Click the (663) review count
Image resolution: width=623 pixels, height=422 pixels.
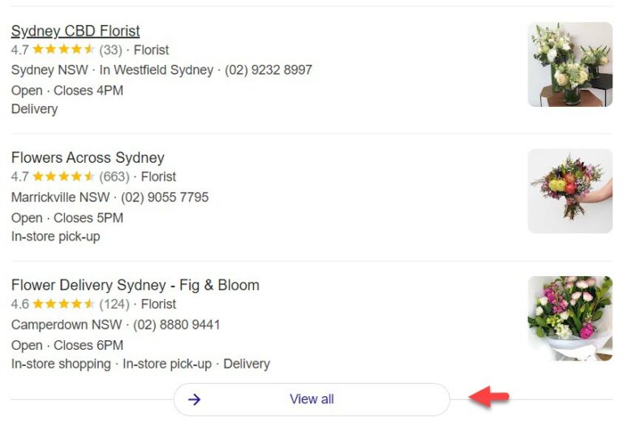click(x=114, y=177)
